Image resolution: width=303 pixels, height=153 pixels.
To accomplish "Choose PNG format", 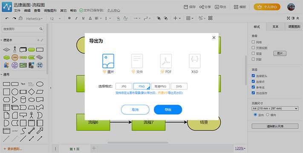I will coord(141,86).
